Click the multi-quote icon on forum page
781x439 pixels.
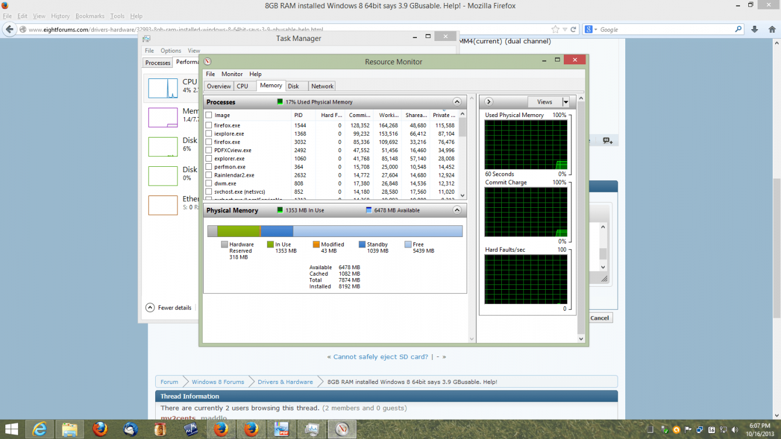pyautogui.click(x=607, y=140)
